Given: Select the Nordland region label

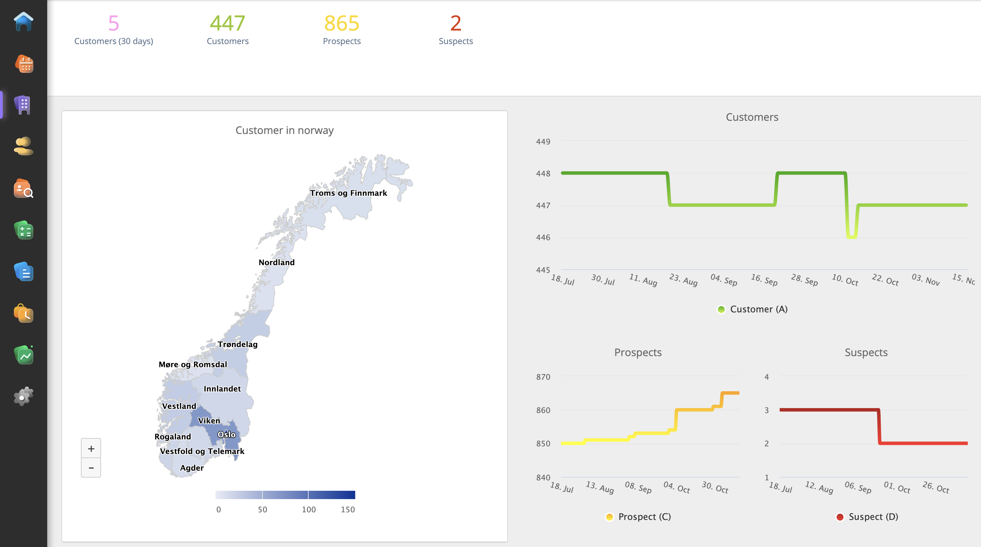Looking at the screenshot, I should (276, 262).
